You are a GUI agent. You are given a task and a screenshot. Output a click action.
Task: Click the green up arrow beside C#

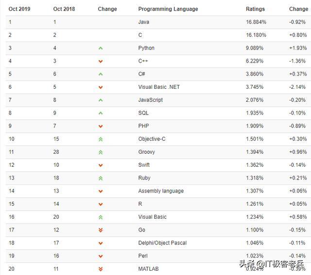pyautogui.click(x=101, y=74)
